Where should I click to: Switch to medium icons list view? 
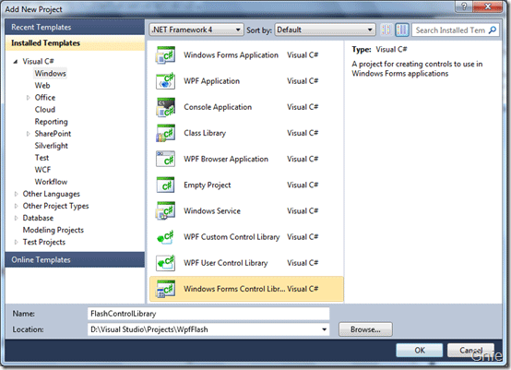pos(402,30)
